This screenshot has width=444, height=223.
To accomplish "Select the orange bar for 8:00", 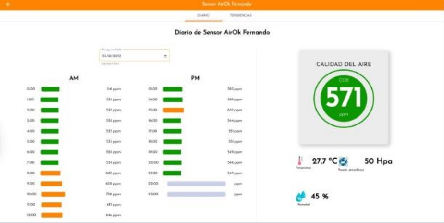I will [x=50, y=173].
